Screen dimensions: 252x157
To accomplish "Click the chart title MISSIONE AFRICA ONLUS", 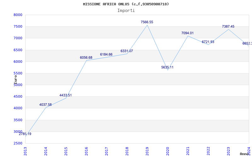I will point(126,4).
